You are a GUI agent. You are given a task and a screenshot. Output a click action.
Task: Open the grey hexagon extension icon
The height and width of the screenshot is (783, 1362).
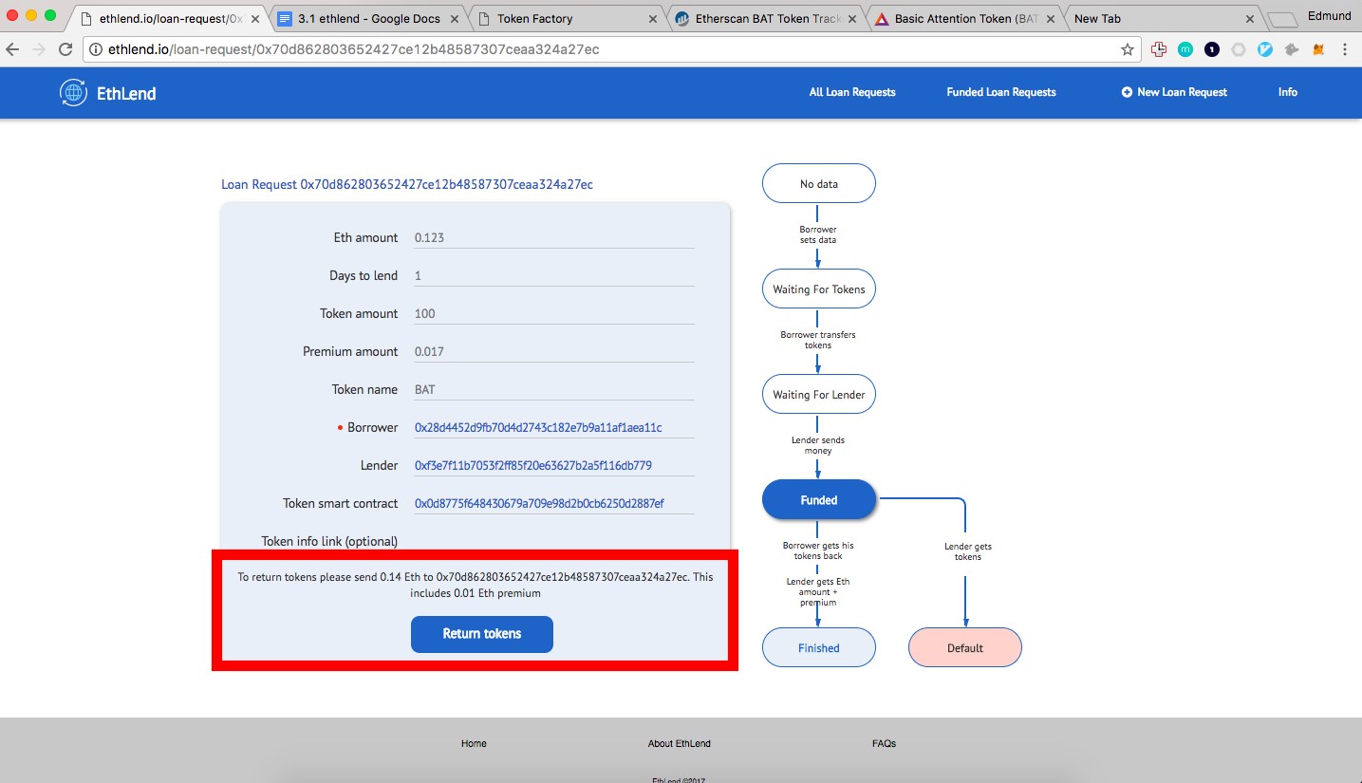click(x=1239, y=49)
